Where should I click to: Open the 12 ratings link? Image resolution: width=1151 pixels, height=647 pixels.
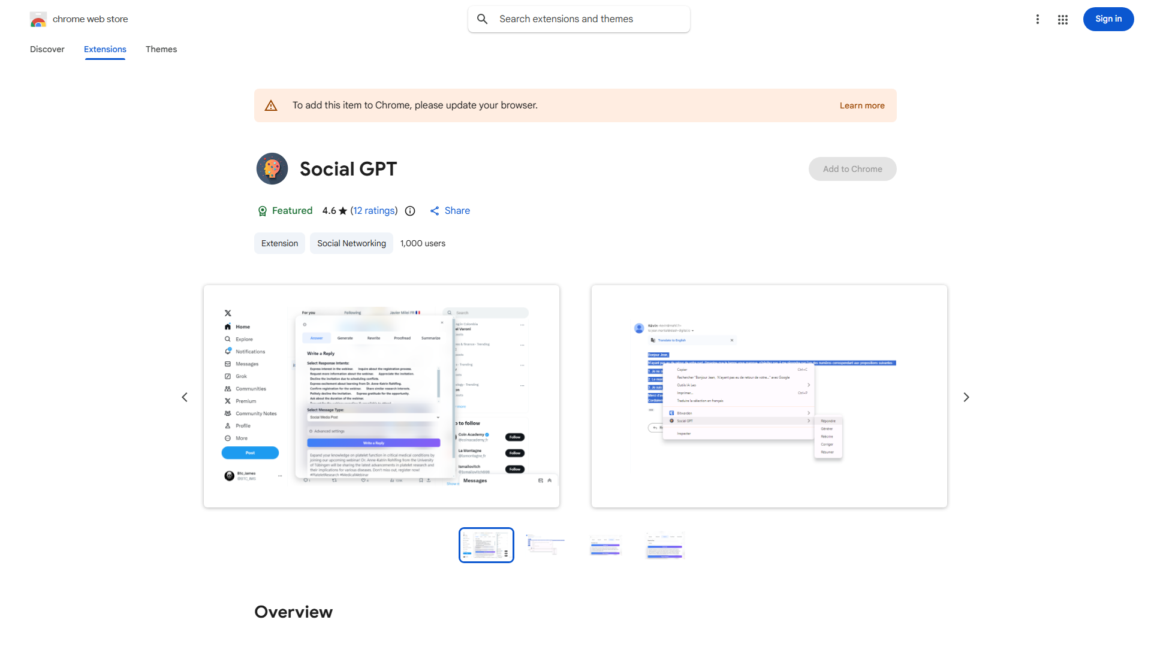[374, 210]
